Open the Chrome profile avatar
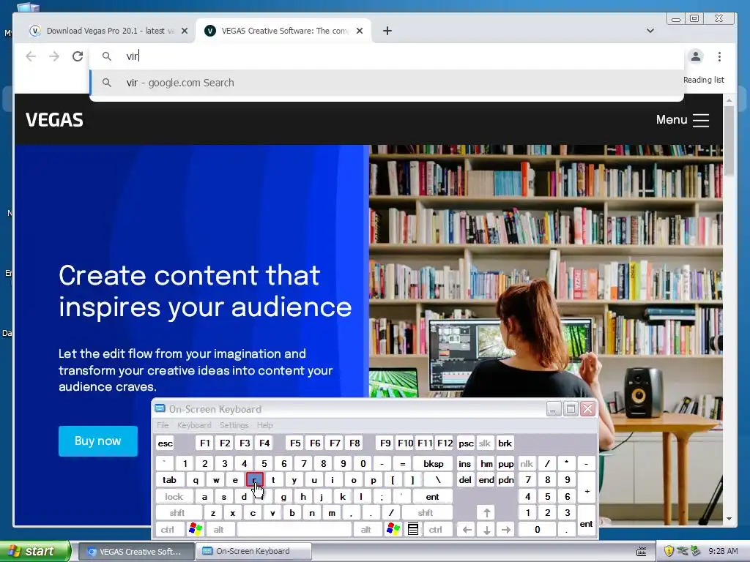The width and height of the screenshot is (750, 562). click(x=696, y=56)
